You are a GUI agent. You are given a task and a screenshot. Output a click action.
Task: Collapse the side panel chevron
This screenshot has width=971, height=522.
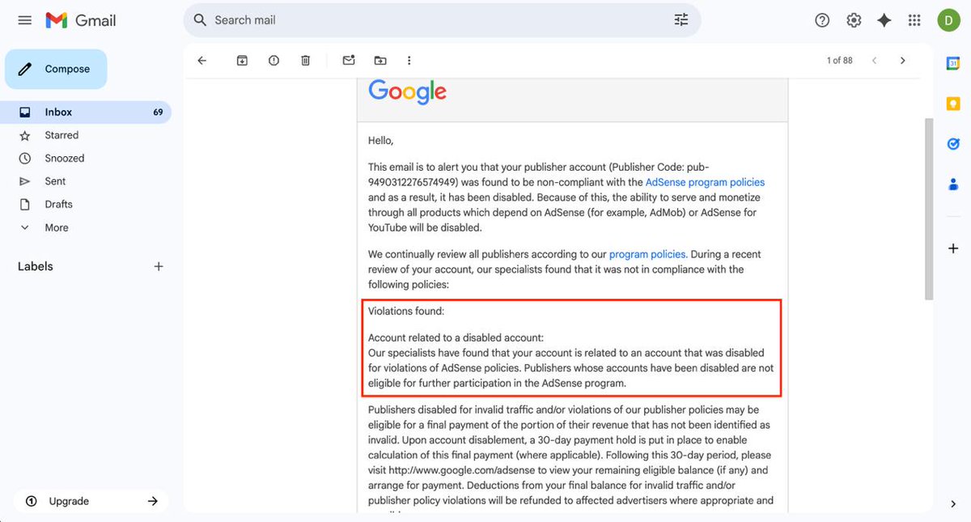(x=953, y=503)
